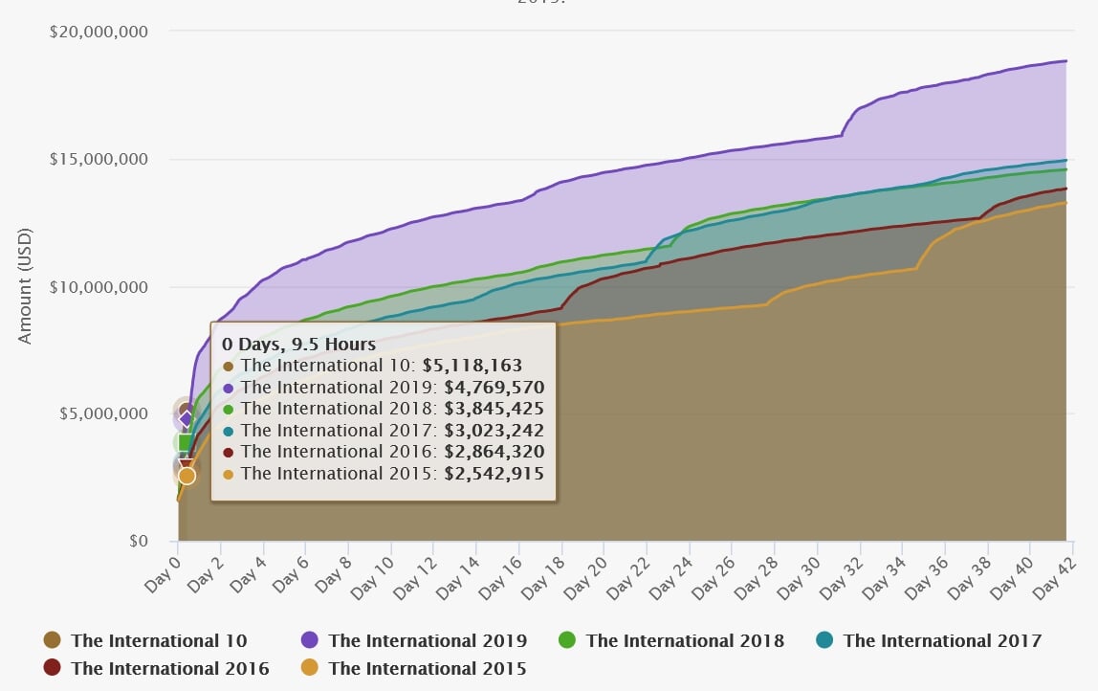Screen dimensions: 1098x691
Task: Click tooltip row showing $2,542,915
Action: [x=382, y=474]
